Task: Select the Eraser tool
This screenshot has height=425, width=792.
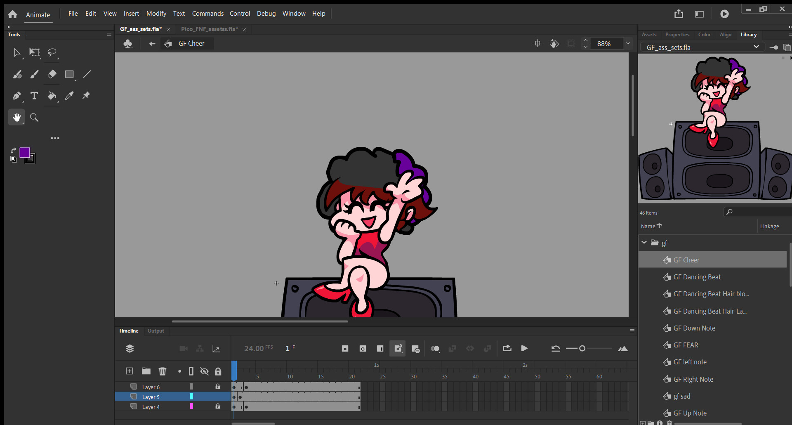Action: pos(52,74)
